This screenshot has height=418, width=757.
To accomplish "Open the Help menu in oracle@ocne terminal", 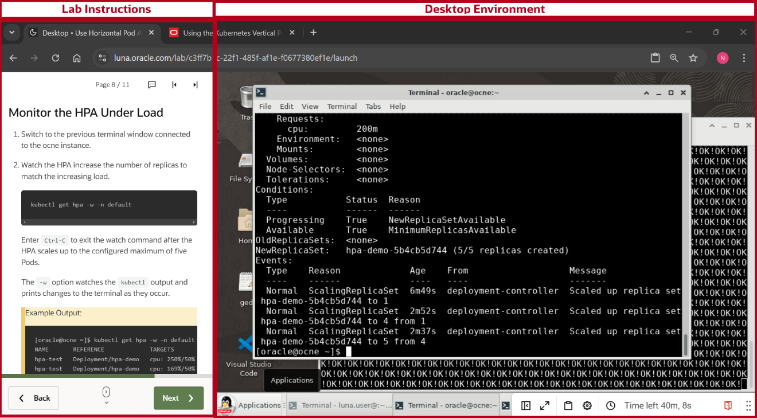I will coord(397,106).
